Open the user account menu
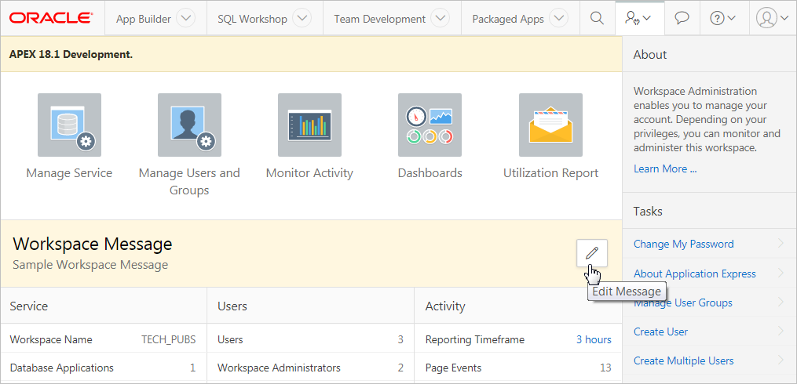The image size is (797, 384). click(773, 19)
